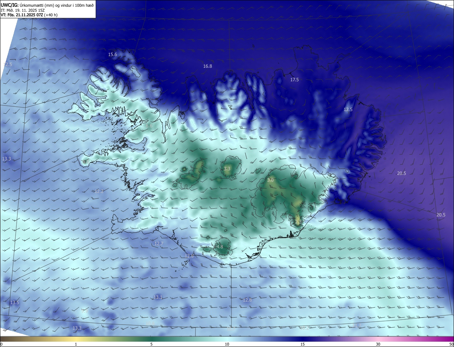Image resolution: width=454 pixels, height=347 pixels.
Task: Click the 16.8 value label
Action: pyautogui.click(x=207, y=66)
